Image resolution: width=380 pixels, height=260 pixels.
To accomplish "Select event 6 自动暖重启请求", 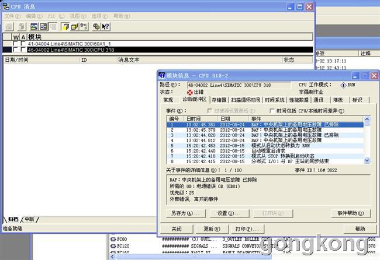I will (x=265, y=151).
